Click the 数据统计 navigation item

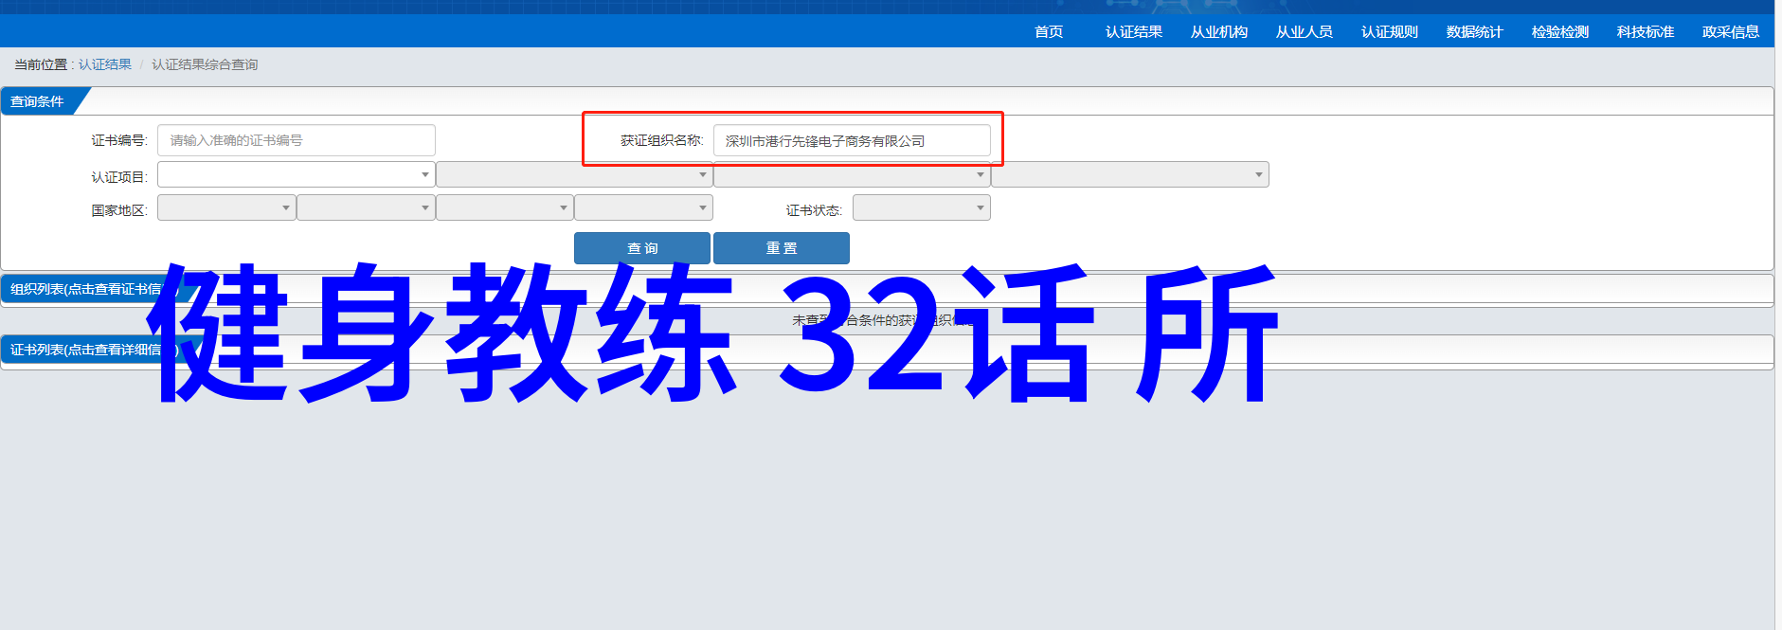1474,32
